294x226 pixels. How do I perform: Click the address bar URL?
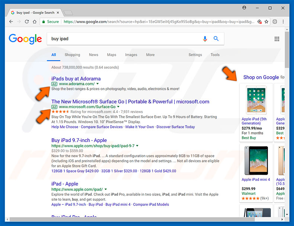[159, 22]
